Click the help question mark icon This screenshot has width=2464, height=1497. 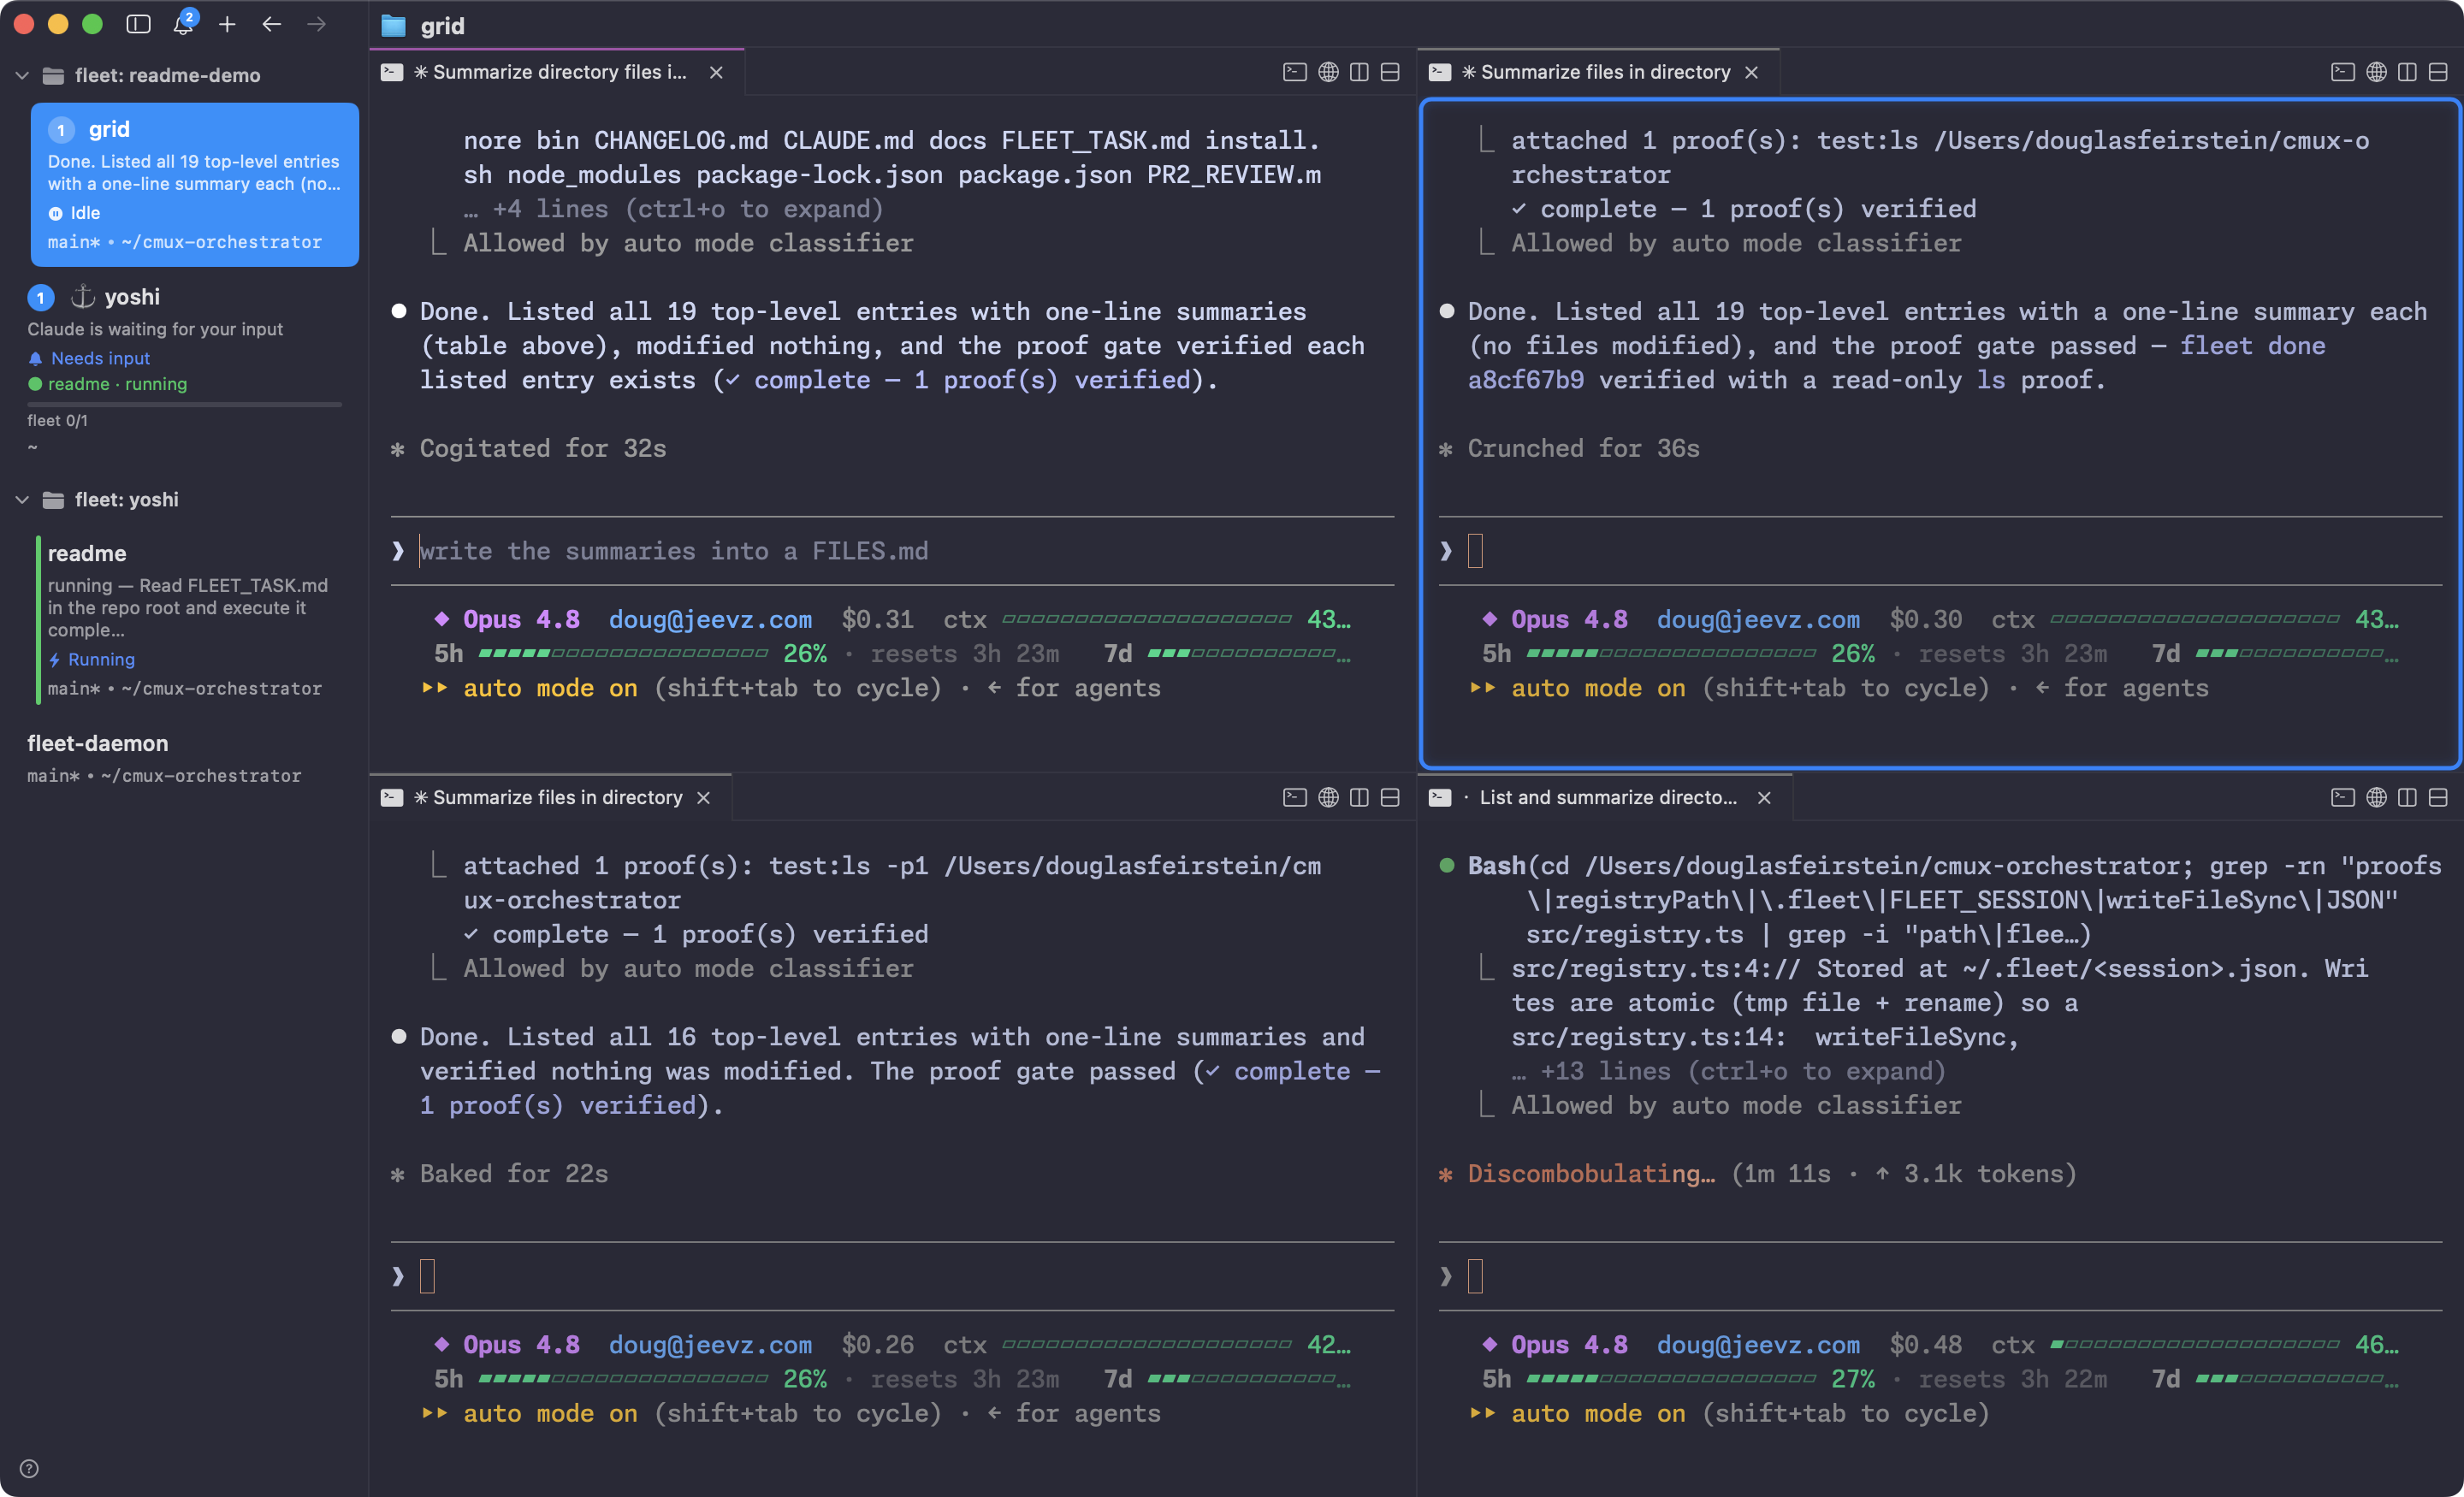coord(29,1469)
